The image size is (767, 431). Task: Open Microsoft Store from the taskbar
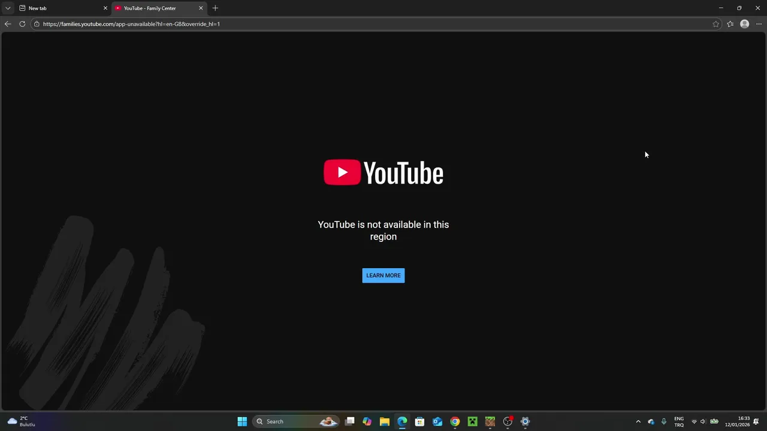419,421
